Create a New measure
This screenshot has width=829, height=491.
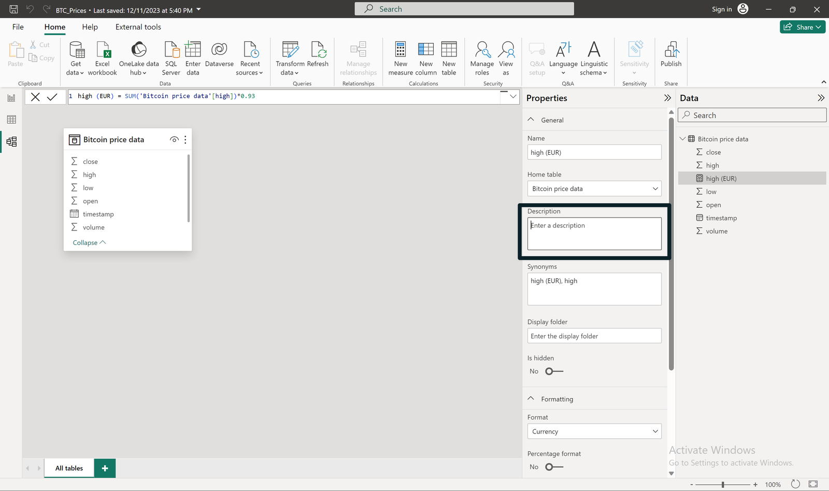(400, 57)
